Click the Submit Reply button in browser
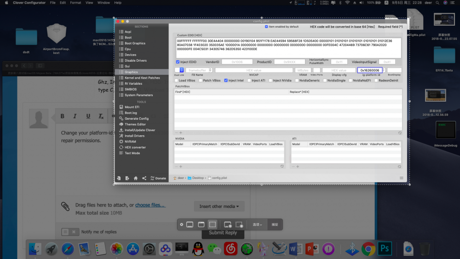The image size is (460, 259). 223,233
